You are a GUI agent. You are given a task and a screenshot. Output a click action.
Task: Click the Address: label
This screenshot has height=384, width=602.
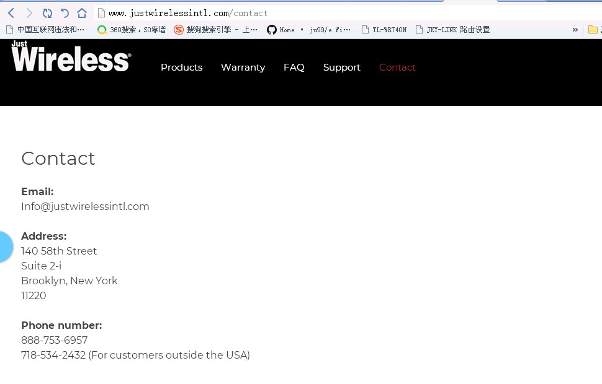[44, 236]
